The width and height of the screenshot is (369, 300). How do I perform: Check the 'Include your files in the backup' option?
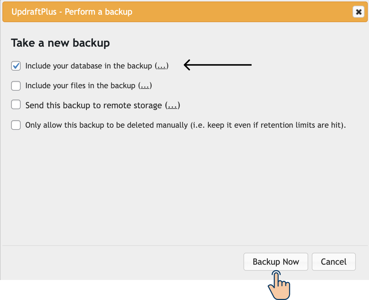coord(16,86)
